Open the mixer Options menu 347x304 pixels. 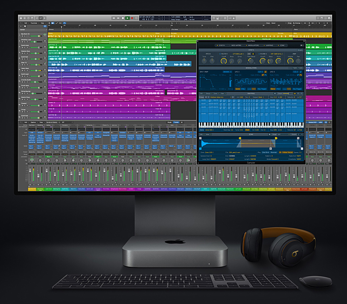[x=34, y=122]
